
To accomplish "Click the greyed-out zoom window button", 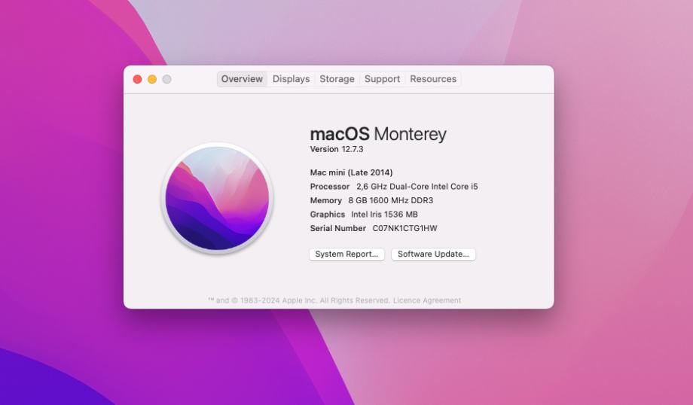I will point(166,79).
